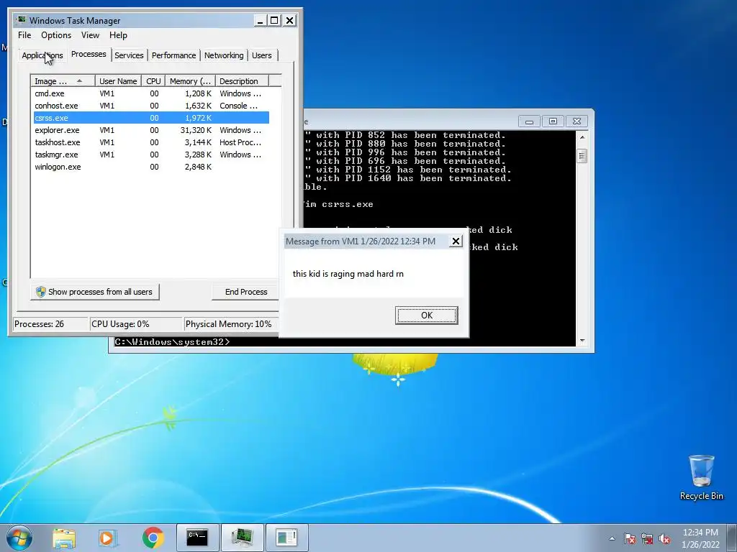Click the Task Manager title bar icon

pyautogui.click(x=21, y=19)
